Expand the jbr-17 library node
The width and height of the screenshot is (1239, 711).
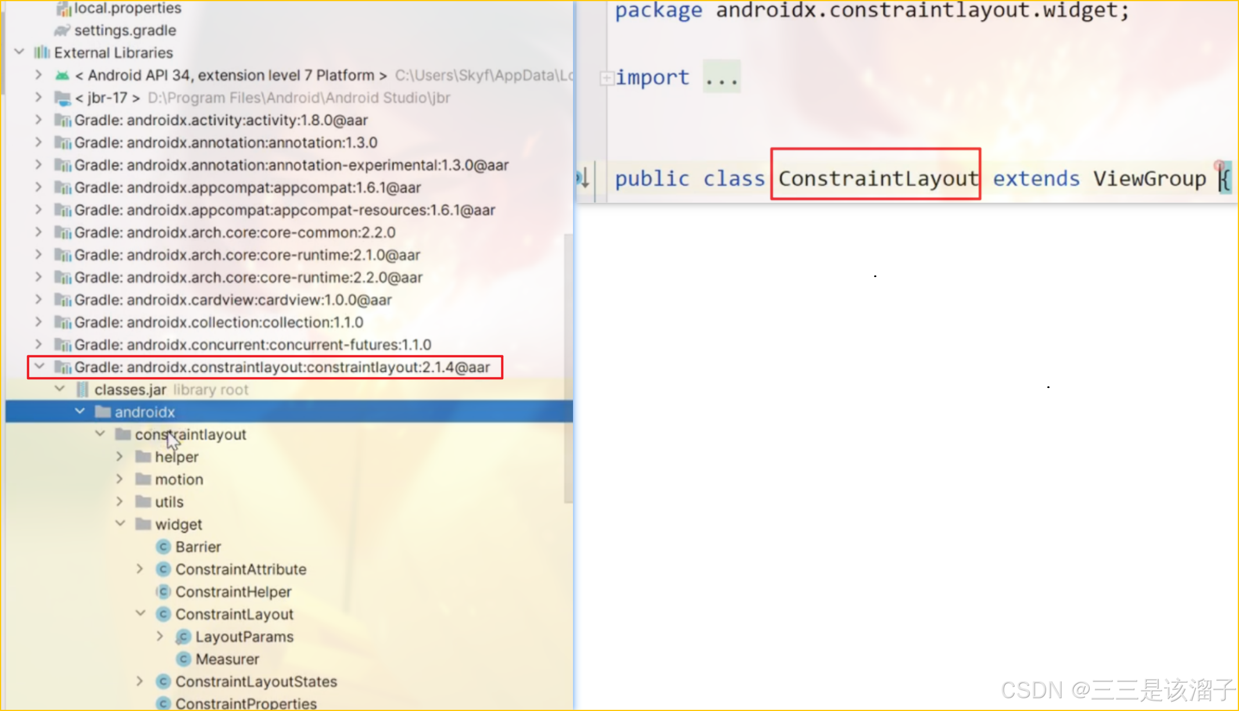pyautogui.click(x=38, y=98)
